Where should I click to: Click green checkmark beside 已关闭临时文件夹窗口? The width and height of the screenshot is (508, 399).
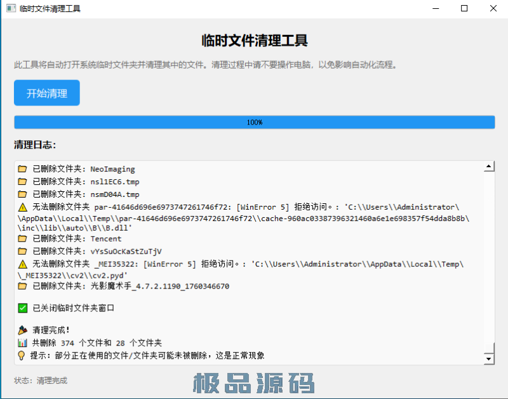click(22, 308)
